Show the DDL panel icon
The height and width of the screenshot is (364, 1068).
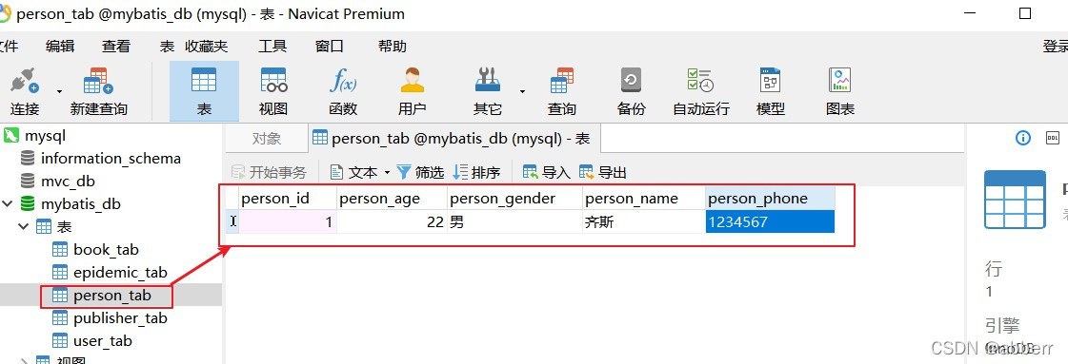pos(1053,138)
